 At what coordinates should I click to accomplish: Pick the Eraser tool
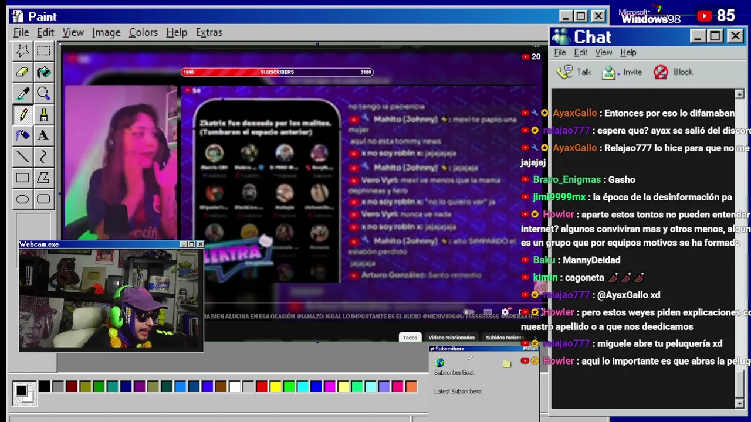[22, 72]
